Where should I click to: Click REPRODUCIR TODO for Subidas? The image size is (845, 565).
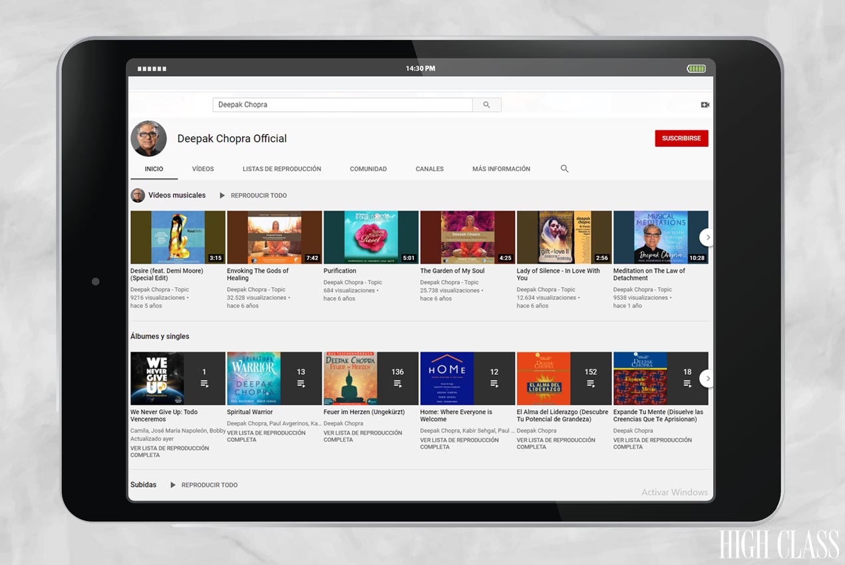pyautogui.click(x=210, y=485)
